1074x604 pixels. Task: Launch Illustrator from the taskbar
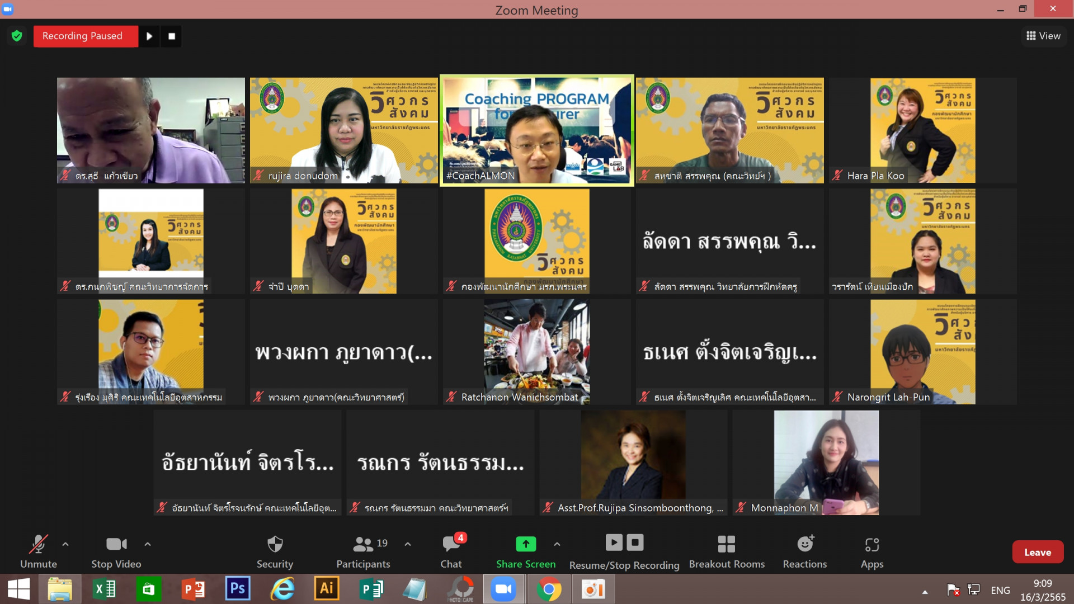coord(327,589)
